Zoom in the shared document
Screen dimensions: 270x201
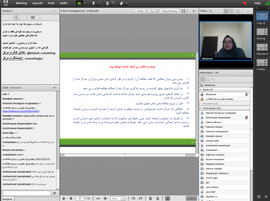[105, 198]
